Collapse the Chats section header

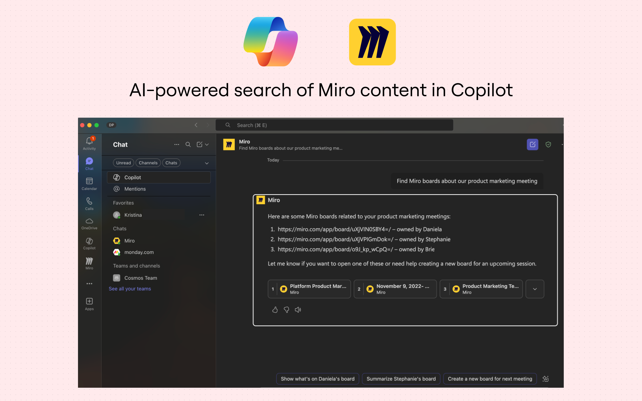(x=120, y=229)
